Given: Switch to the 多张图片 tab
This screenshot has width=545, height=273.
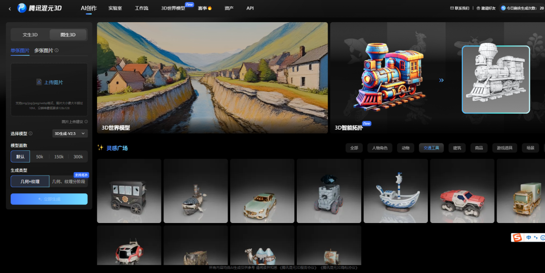Looking at the screenshot, I should point(43,50).
